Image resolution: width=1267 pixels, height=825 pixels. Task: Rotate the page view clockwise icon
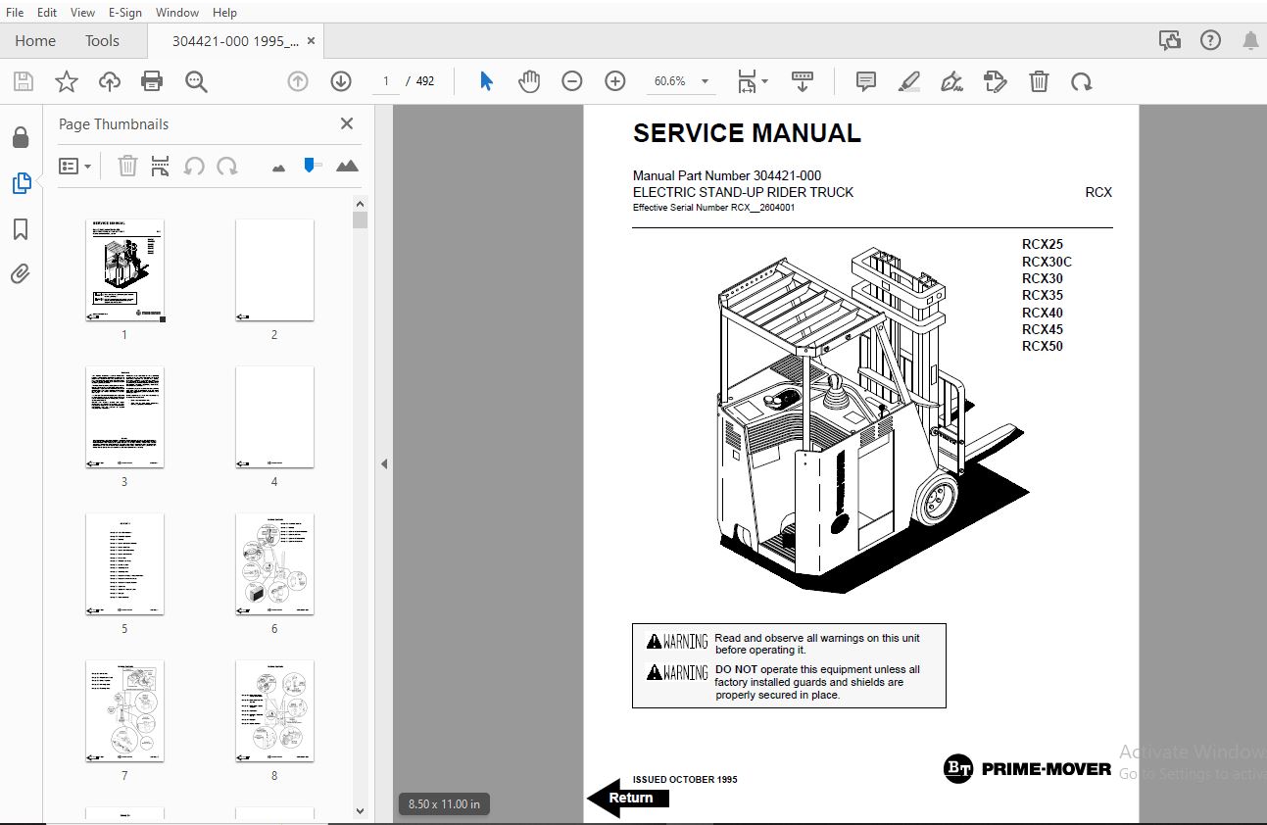click(x=1081, y=81)
